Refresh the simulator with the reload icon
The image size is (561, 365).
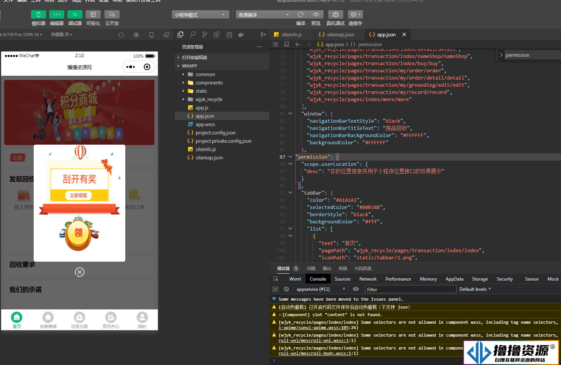121,35
